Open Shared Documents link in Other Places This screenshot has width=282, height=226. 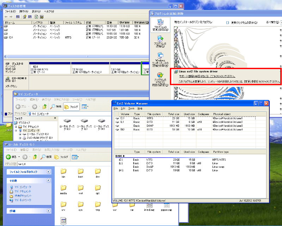click(23, 196)
